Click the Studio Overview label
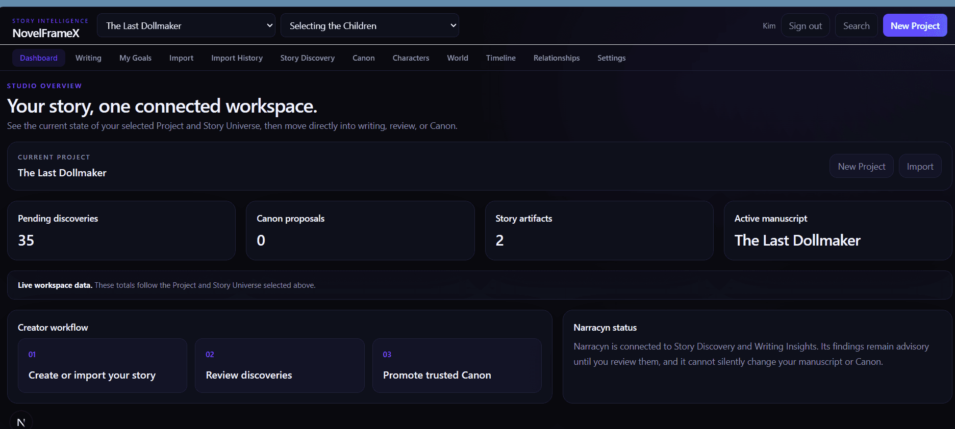The height and width of the screenshot is (429, 955). (x=44, y=86)
